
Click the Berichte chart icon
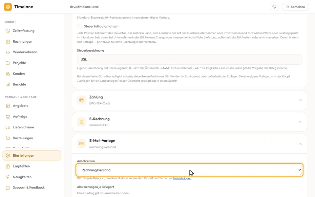tap(8, 84)
